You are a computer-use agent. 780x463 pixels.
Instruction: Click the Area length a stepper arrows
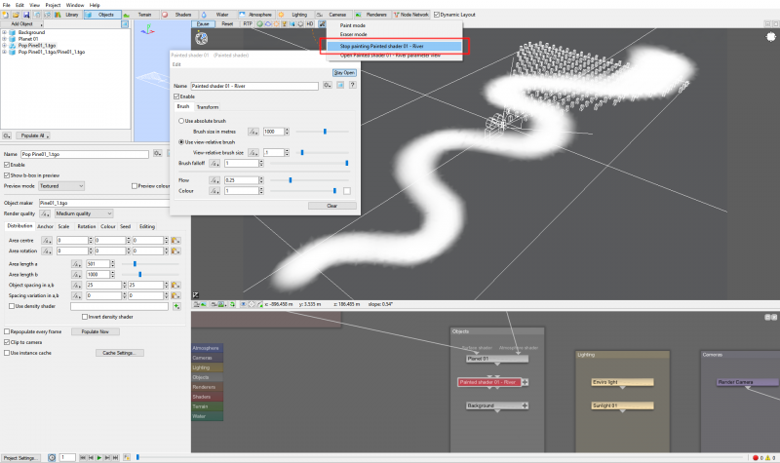tap(112, 264)
